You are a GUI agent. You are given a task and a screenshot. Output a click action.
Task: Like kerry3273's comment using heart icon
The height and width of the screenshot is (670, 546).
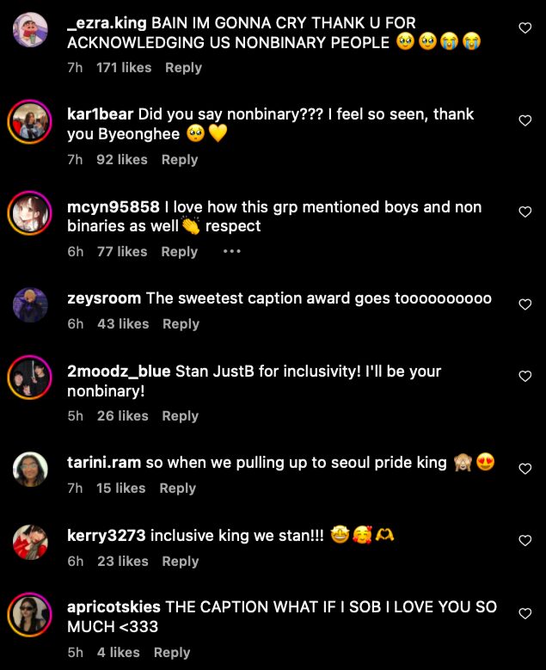coord(525,541)
